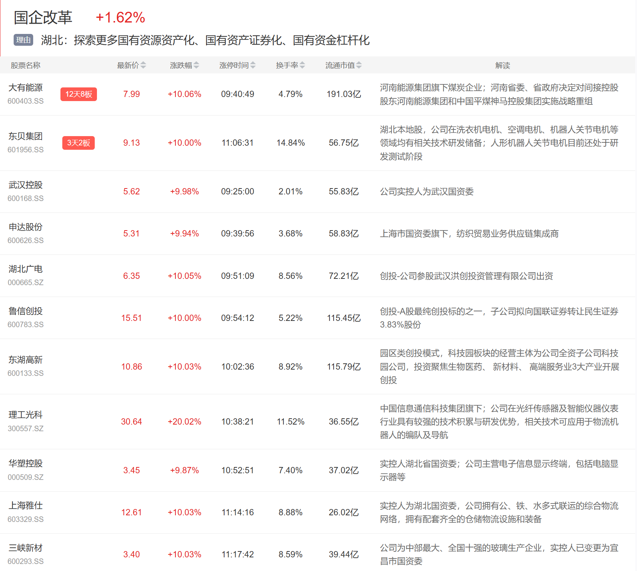Screen dimensions: 637x571
Task: Select the 华塑控股 stock row
Action: click(x=25, y=464)
